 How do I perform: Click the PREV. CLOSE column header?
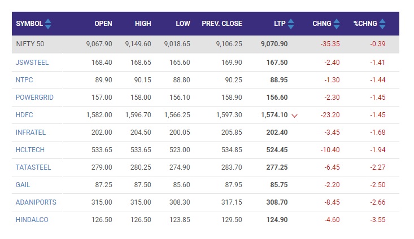point(222,24)
